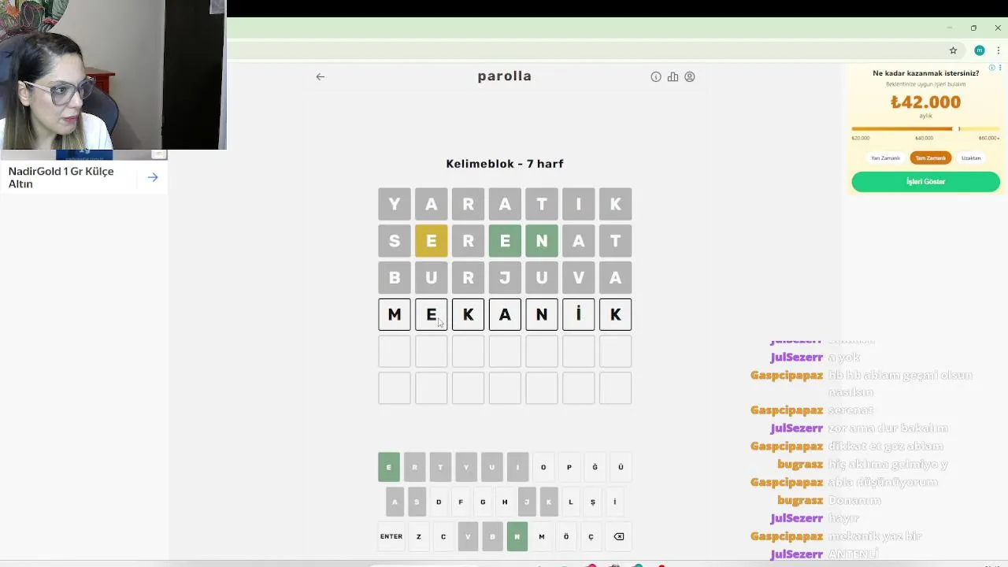Select Tam Zamanlı option in ad
1008x567 pixels.
tap(930, 157)
